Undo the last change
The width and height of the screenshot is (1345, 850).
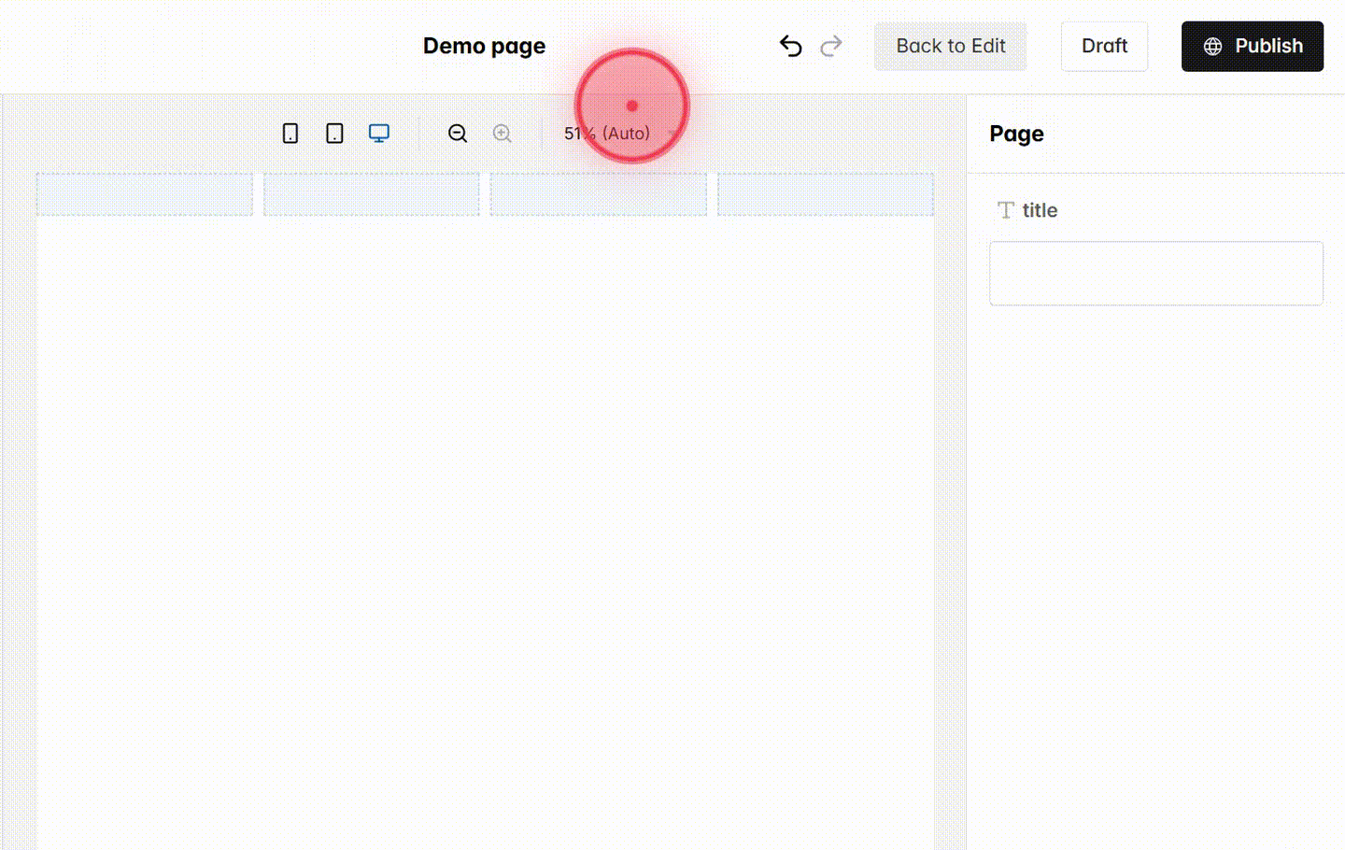pyautogui.click(x=790, y=45)
